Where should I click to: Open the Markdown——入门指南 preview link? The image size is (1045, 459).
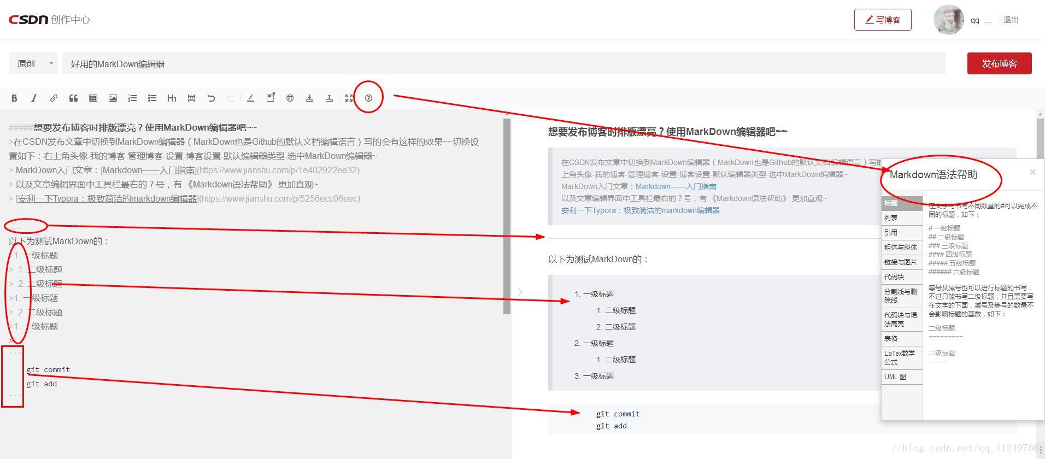676,186
